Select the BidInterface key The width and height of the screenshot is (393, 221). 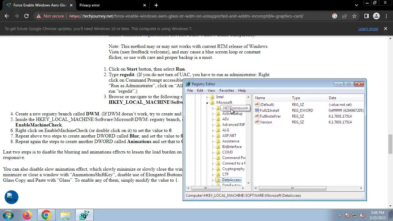click(x=232, y=147)
